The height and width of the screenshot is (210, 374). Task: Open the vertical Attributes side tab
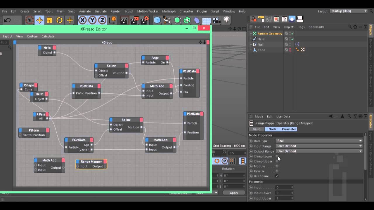[x=370, y=121]
